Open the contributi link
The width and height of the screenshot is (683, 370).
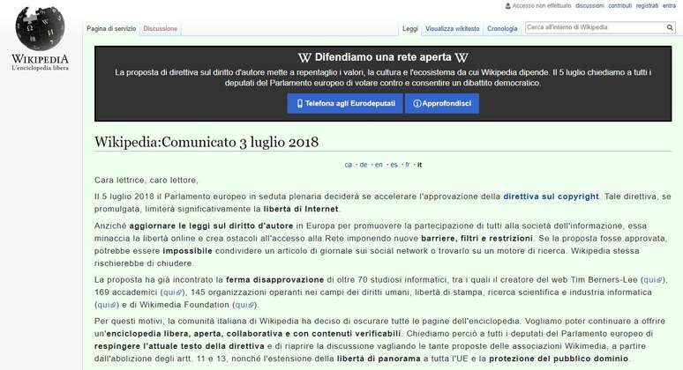click(x=620, y=5)
